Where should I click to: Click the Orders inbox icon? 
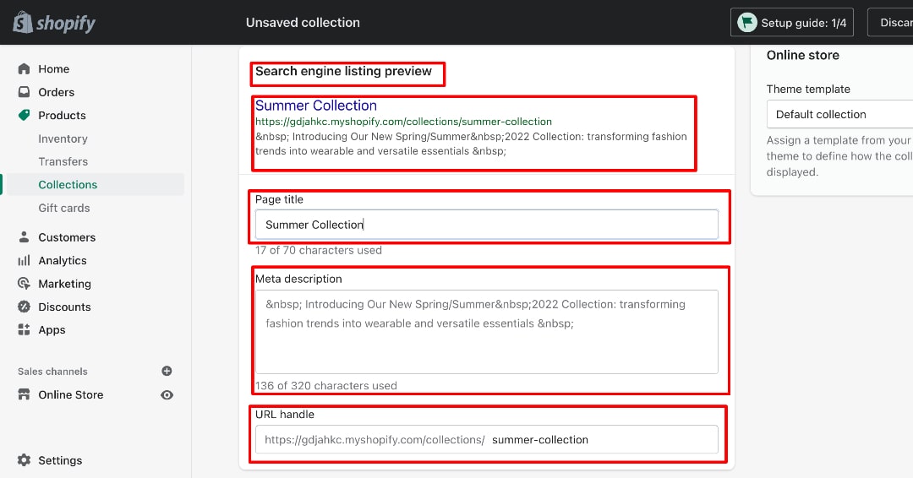coord(24,92)
